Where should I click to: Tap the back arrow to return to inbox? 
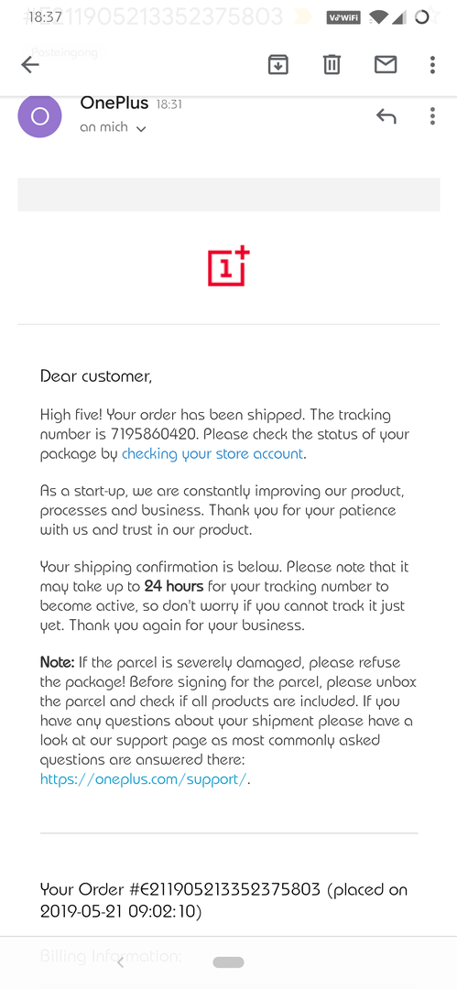click(x=29, y=64)
